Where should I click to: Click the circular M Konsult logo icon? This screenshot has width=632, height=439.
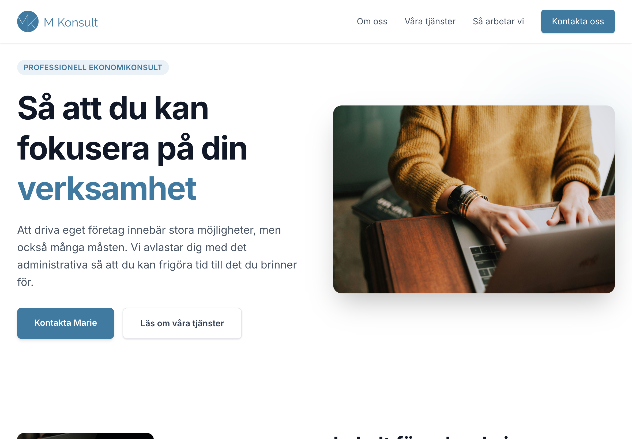click(28, 21)
